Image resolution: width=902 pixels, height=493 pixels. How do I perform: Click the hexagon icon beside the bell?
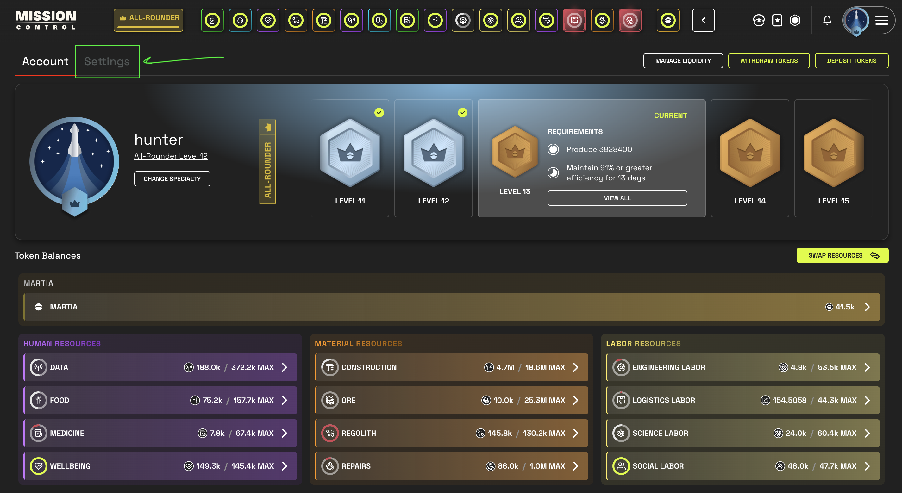[795, 20]
